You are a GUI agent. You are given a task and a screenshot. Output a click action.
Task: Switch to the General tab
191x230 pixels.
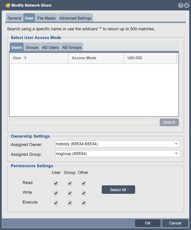(x=14, y=18)
